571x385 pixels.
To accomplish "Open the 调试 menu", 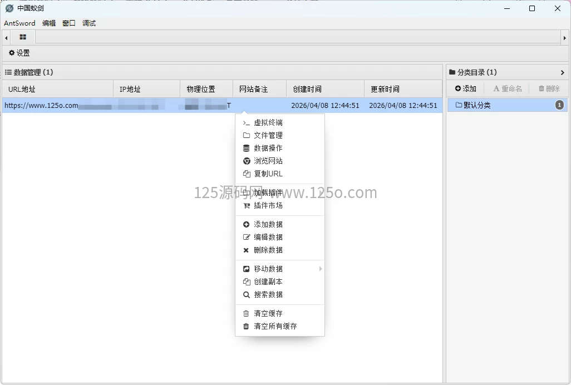I will point(89,23).
